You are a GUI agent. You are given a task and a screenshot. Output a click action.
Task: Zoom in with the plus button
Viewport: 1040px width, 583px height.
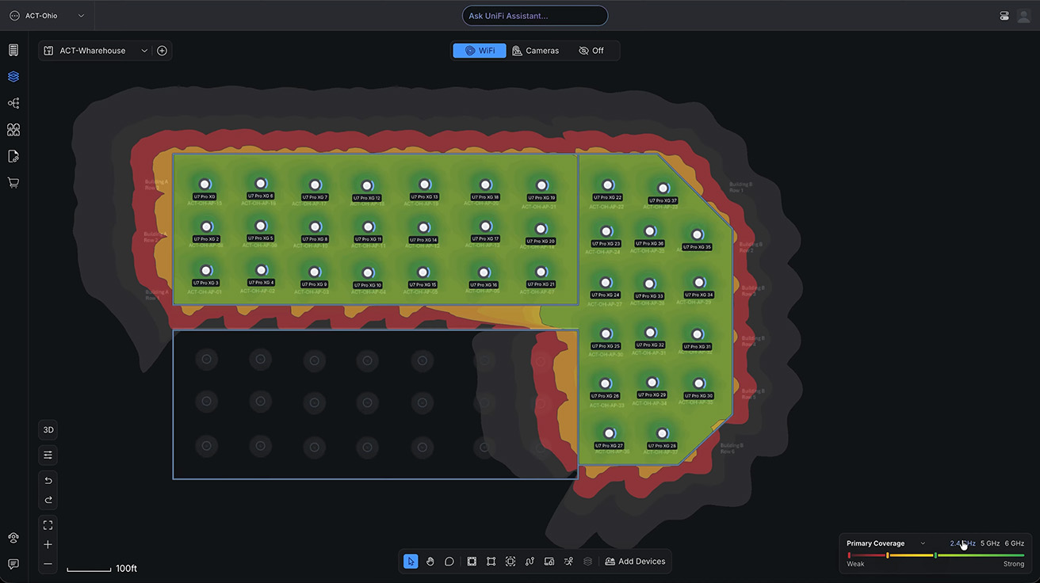pyautogui.click(x=48, y=545)
